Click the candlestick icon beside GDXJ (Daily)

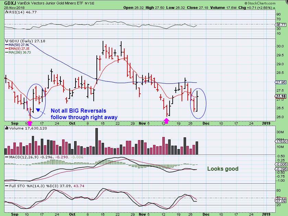click(7, 41)
